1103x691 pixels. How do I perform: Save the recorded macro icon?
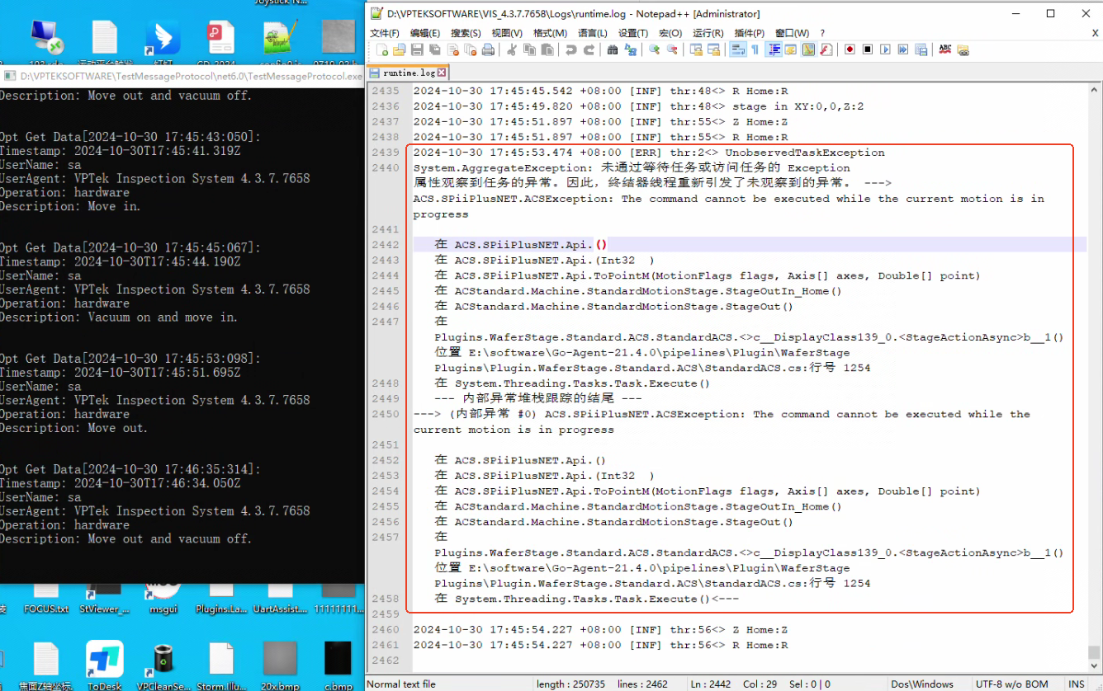[921, 49]
